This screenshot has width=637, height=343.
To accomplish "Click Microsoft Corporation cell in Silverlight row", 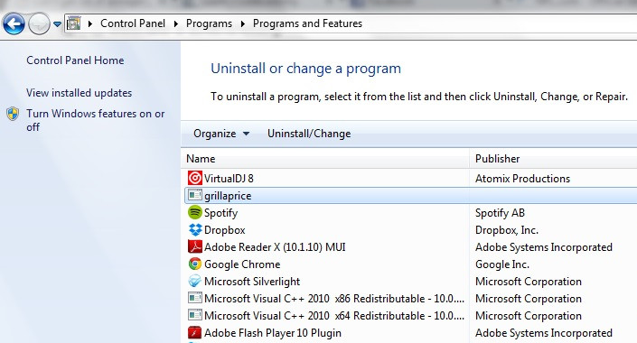I will point(529,282).
